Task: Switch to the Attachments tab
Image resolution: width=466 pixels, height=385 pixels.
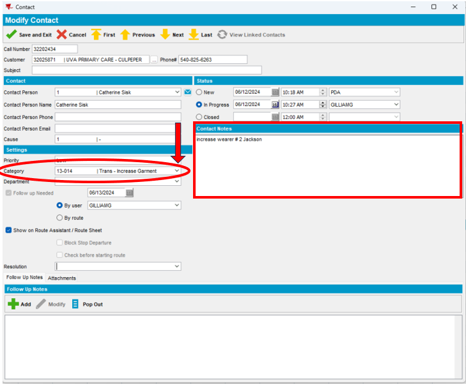Action: [x=62, y=278]
